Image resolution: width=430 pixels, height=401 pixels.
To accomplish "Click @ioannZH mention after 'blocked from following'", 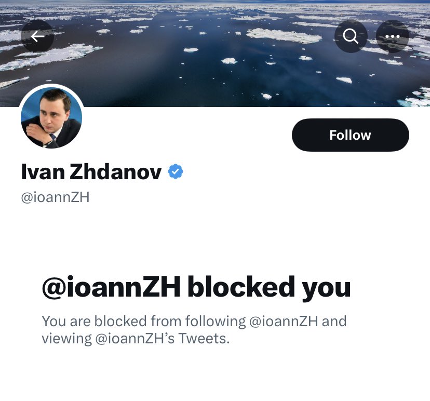I will coord(284,321).
